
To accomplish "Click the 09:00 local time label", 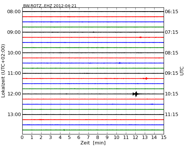I will [14, 32].
